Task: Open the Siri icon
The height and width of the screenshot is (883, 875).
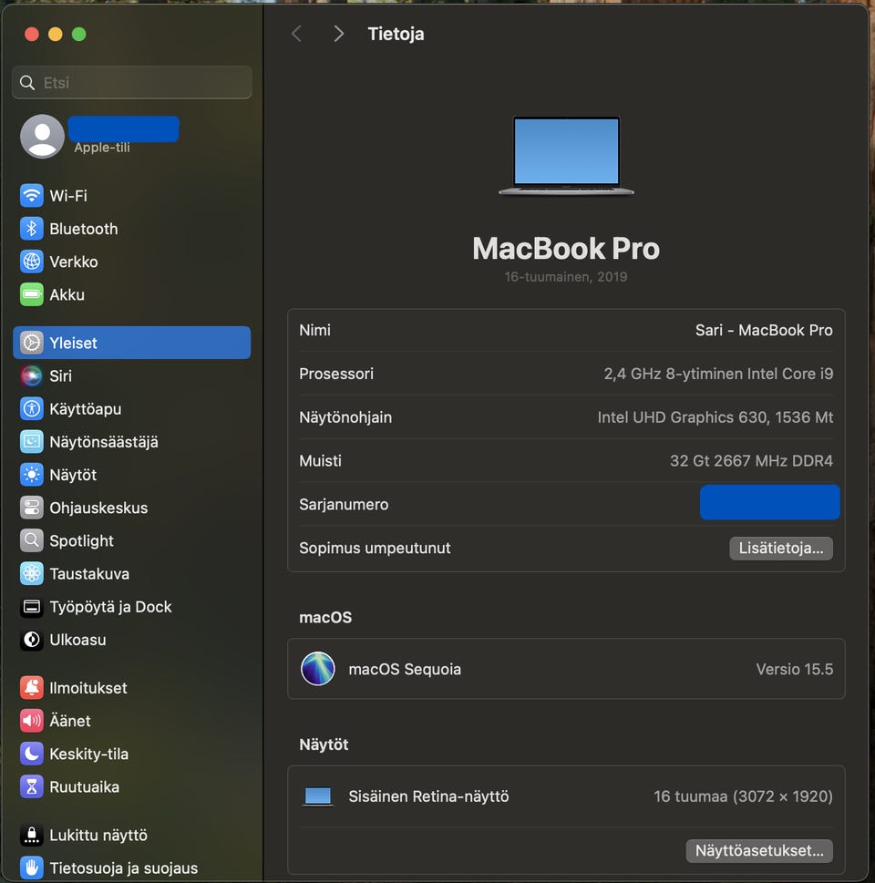Action: click(32, 375)
